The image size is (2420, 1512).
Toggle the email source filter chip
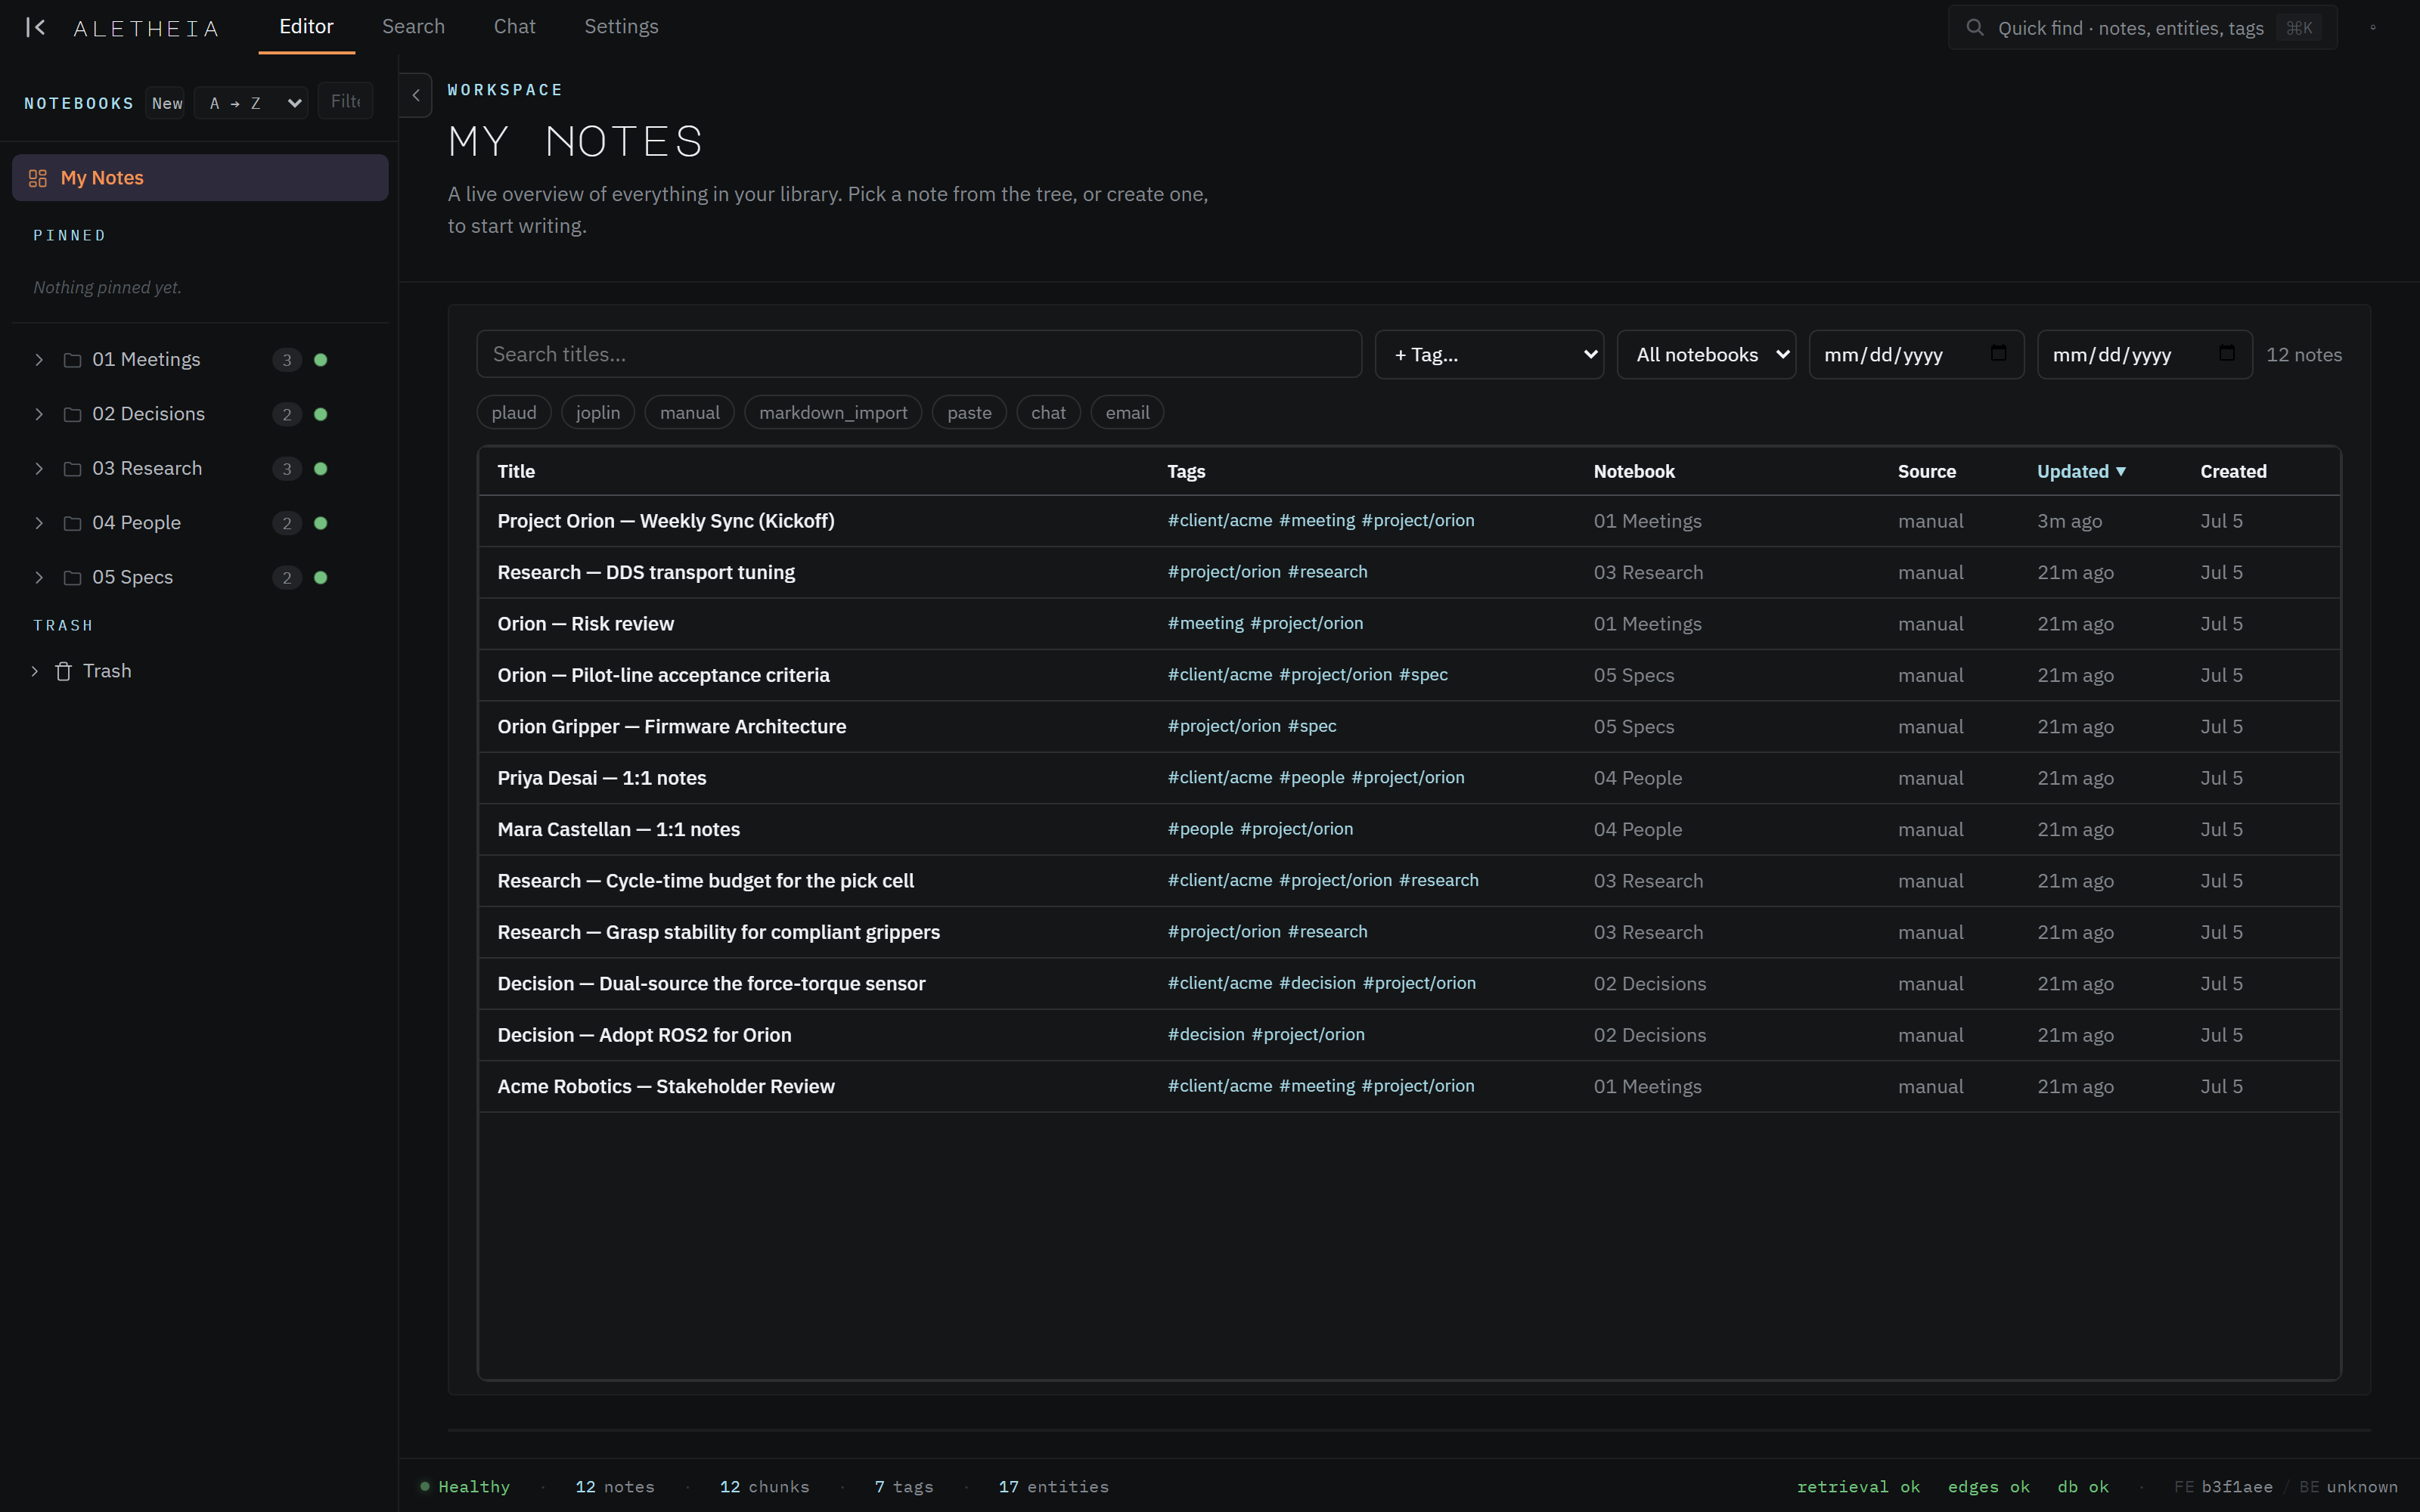pyautogui.click(x=1127, y=413)
